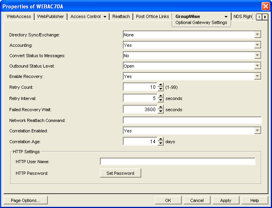Screen dimensions: 272x208
Task: Open Help for this page
Action: point(254,200)
